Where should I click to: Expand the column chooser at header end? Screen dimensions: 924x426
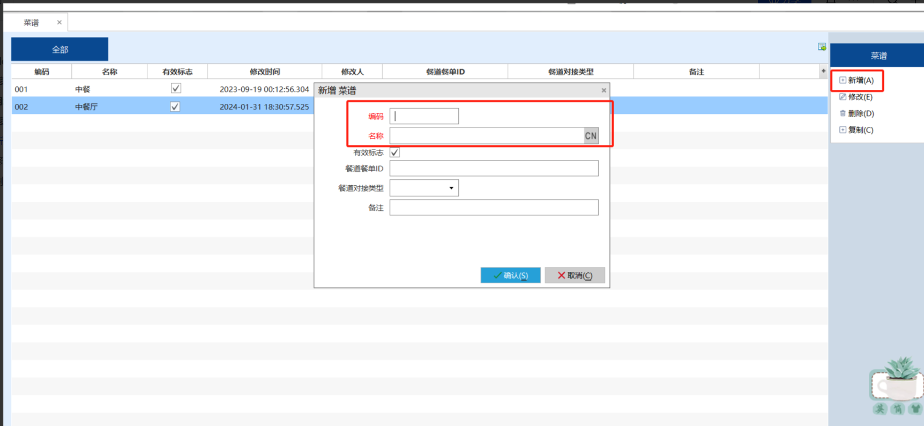point(823,71)
